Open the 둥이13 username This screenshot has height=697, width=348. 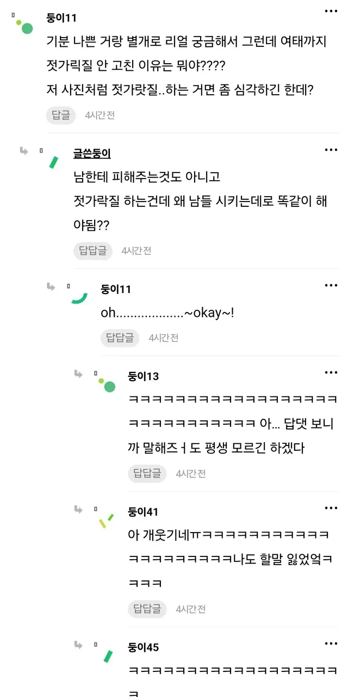144,376
